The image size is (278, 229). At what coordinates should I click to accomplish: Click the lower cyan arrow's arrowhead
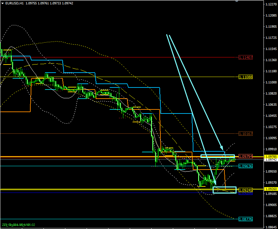215,183
